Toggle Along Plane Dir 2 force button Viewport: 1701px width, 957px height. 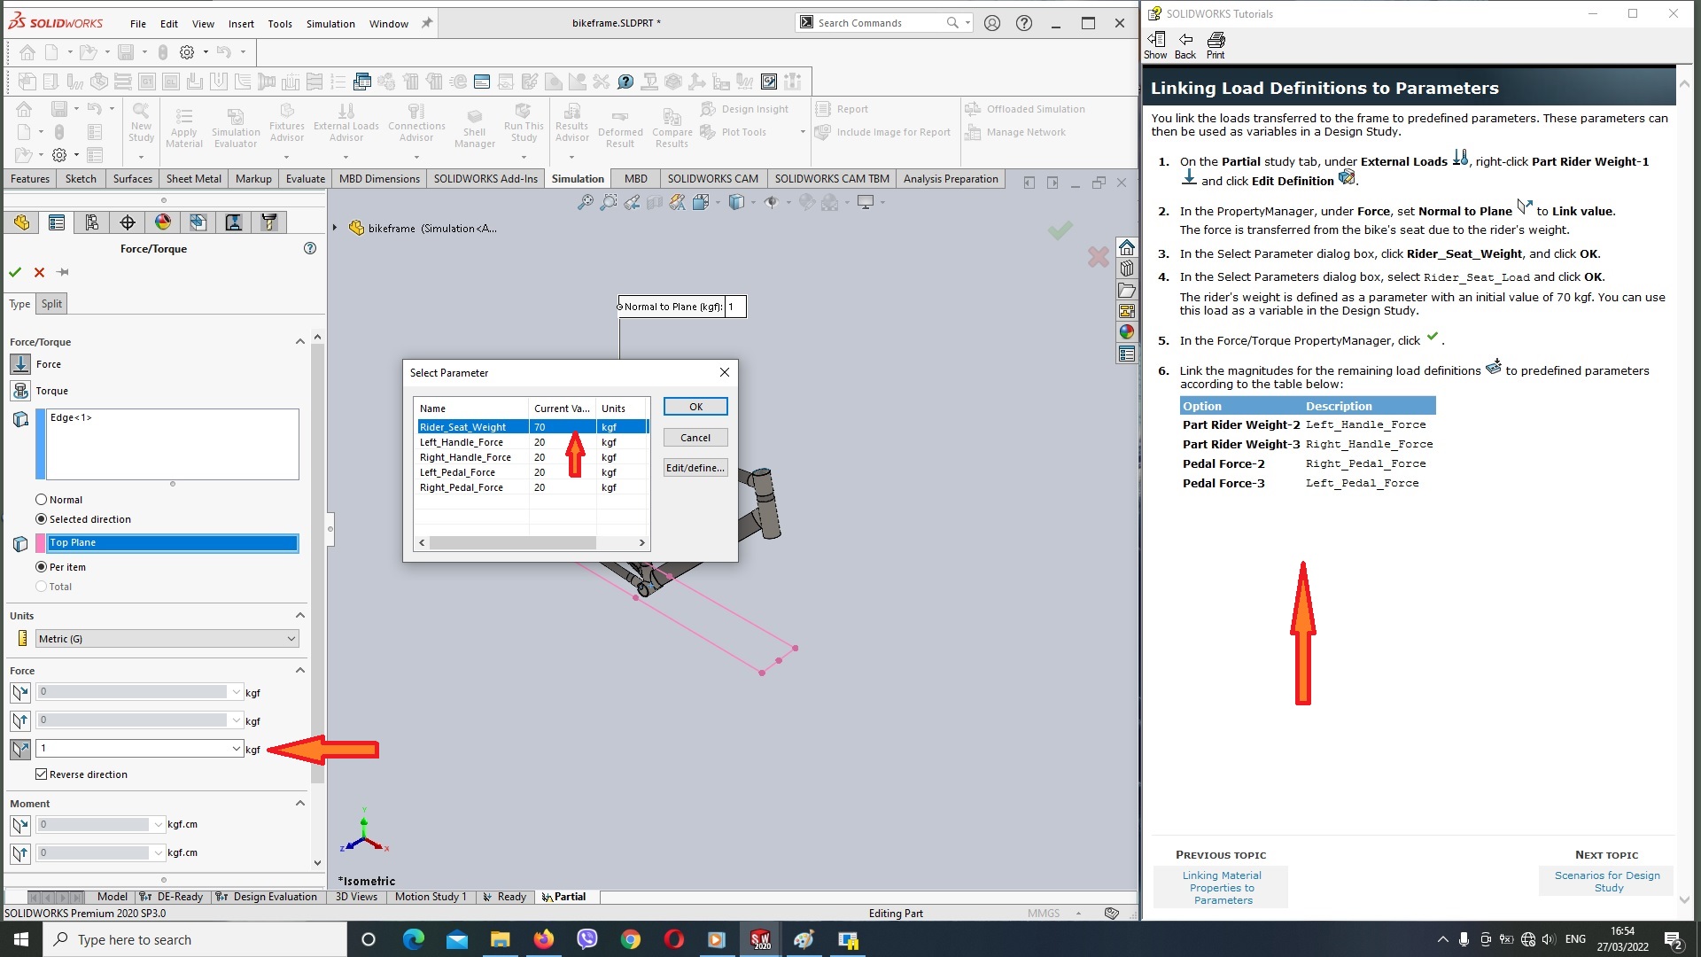pos(20,720)
